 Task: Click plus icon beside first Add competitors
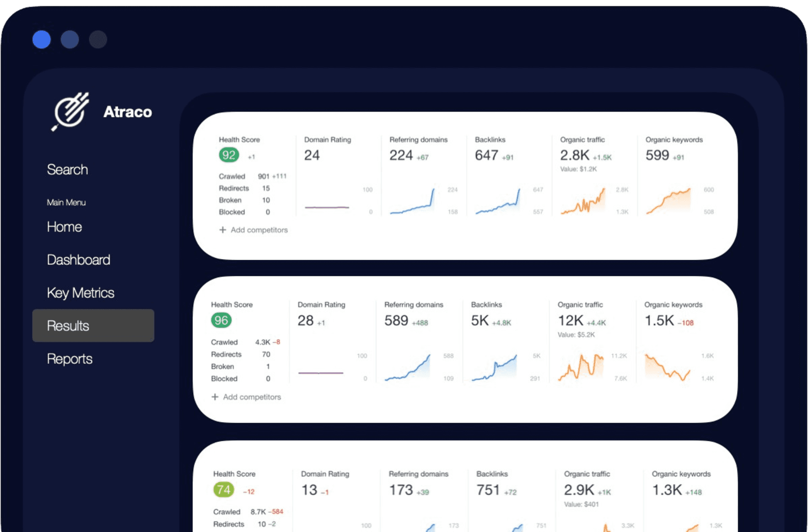(x=223, y=230)
